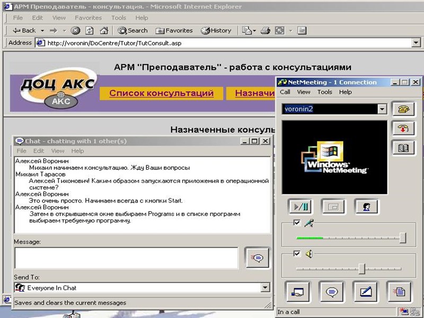Screen dimensions: 424x318
Task: Toggle the microphone checkbox in NetMeeting
Action: click(x=297, y=223)
